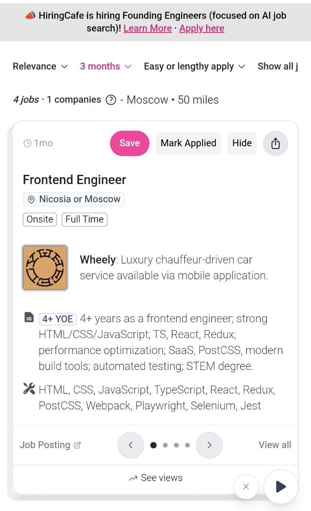Toggle Save on the Frontend Engineer job
Viewport: 311px width, 511px height.
(x=130, y=143)
